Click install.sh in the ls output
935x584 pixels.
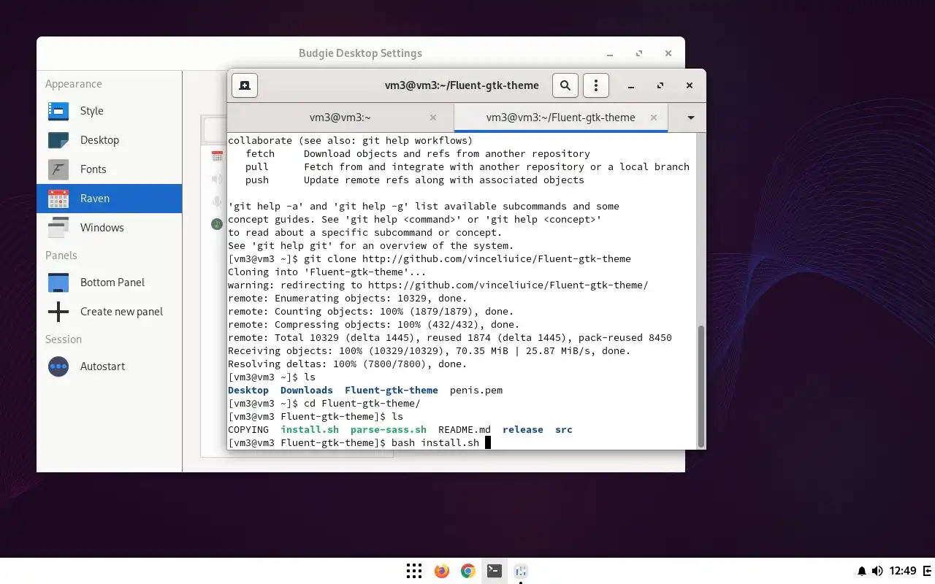(310, 429)
